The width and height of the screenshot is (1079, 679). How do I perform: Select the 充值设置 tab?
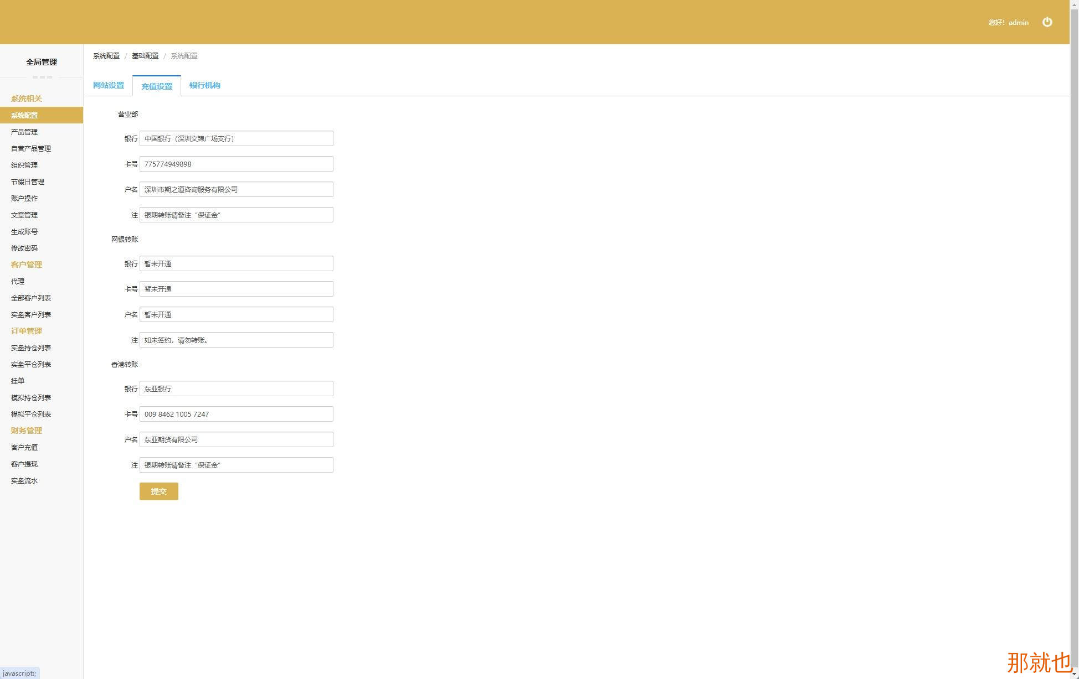(x=157, y=86)
